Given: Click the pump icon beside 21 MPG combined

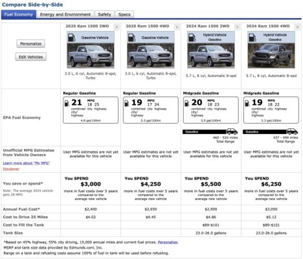Looking at the screenshot, I should 67,103.
